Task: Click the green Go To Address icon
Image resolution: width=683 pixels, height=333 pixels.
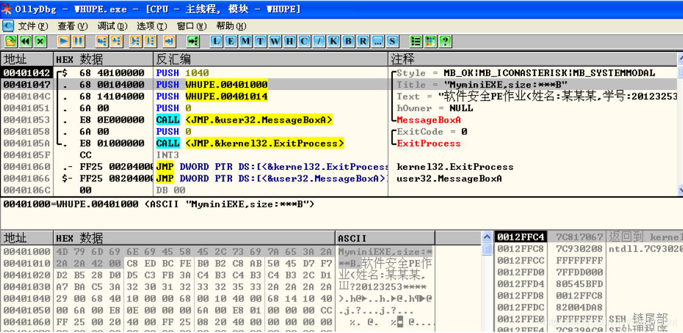Action: coord(193,41)
